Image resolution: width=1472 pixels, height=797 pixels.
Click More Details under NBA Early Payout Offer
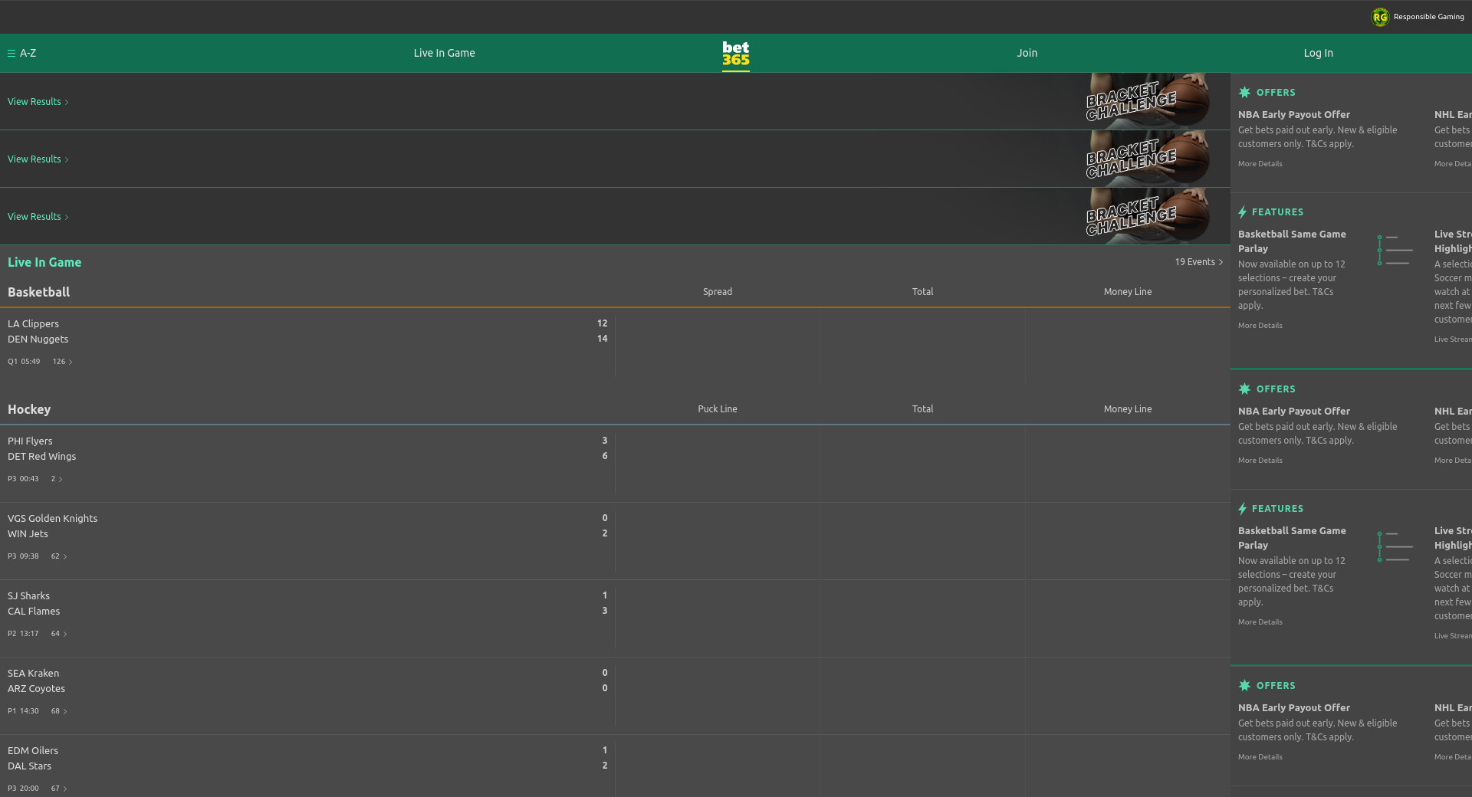point(1260,164)
